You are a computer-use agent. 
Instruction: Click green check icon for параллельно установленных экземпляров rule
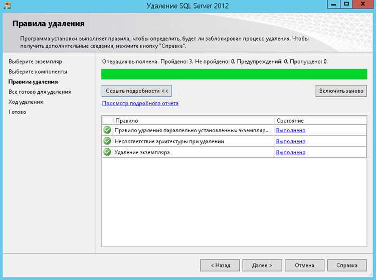pos(107,130)
